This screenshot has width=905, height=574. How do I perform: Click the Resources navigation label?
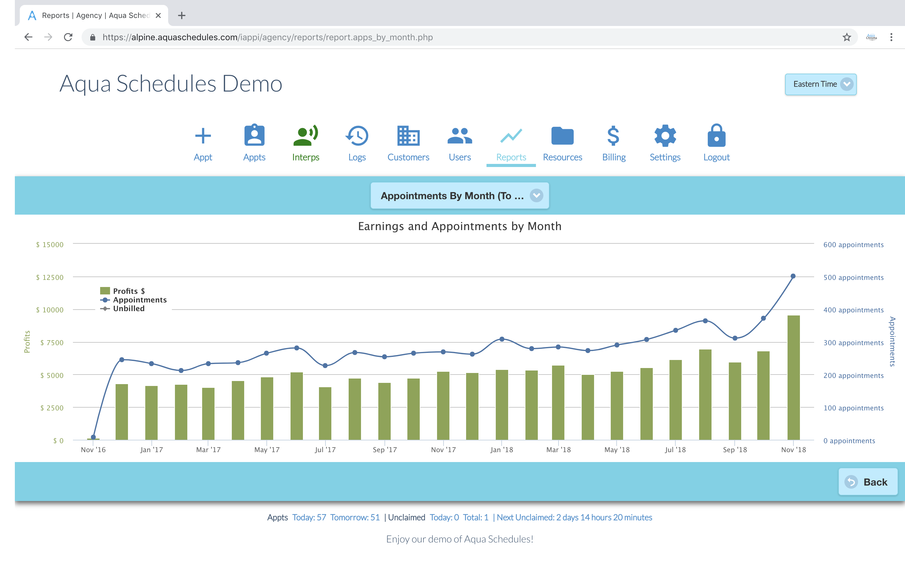[x=562, y=157]
